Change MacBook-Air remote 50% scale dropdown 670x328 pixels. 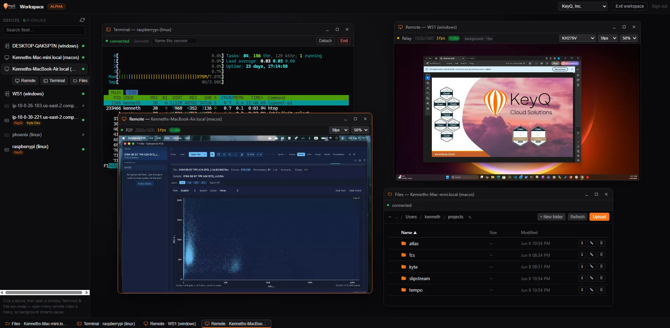coord(360,130)
